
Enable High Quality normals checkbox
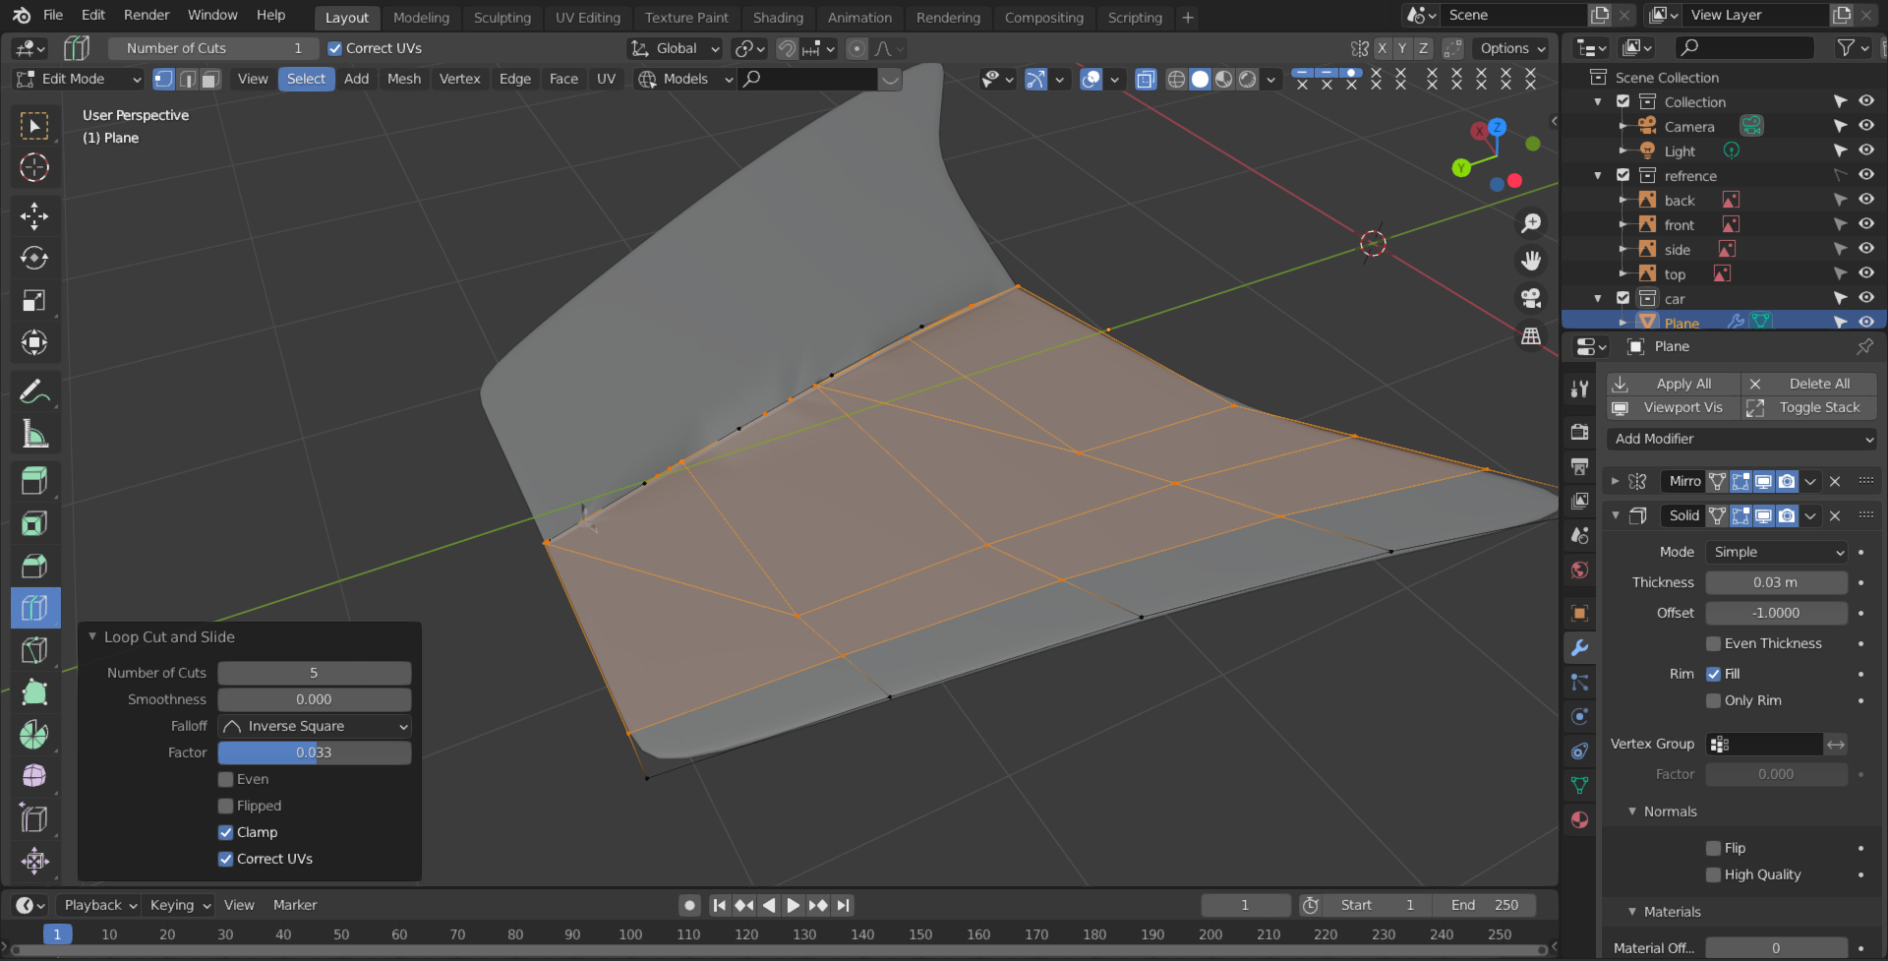[1713, 874]
